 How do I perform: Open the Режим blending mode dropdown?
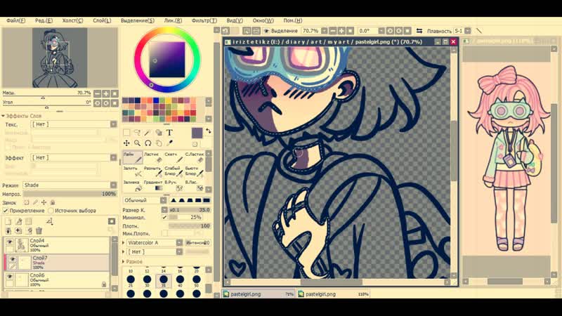pyautogui.click(x=114, y=185)
